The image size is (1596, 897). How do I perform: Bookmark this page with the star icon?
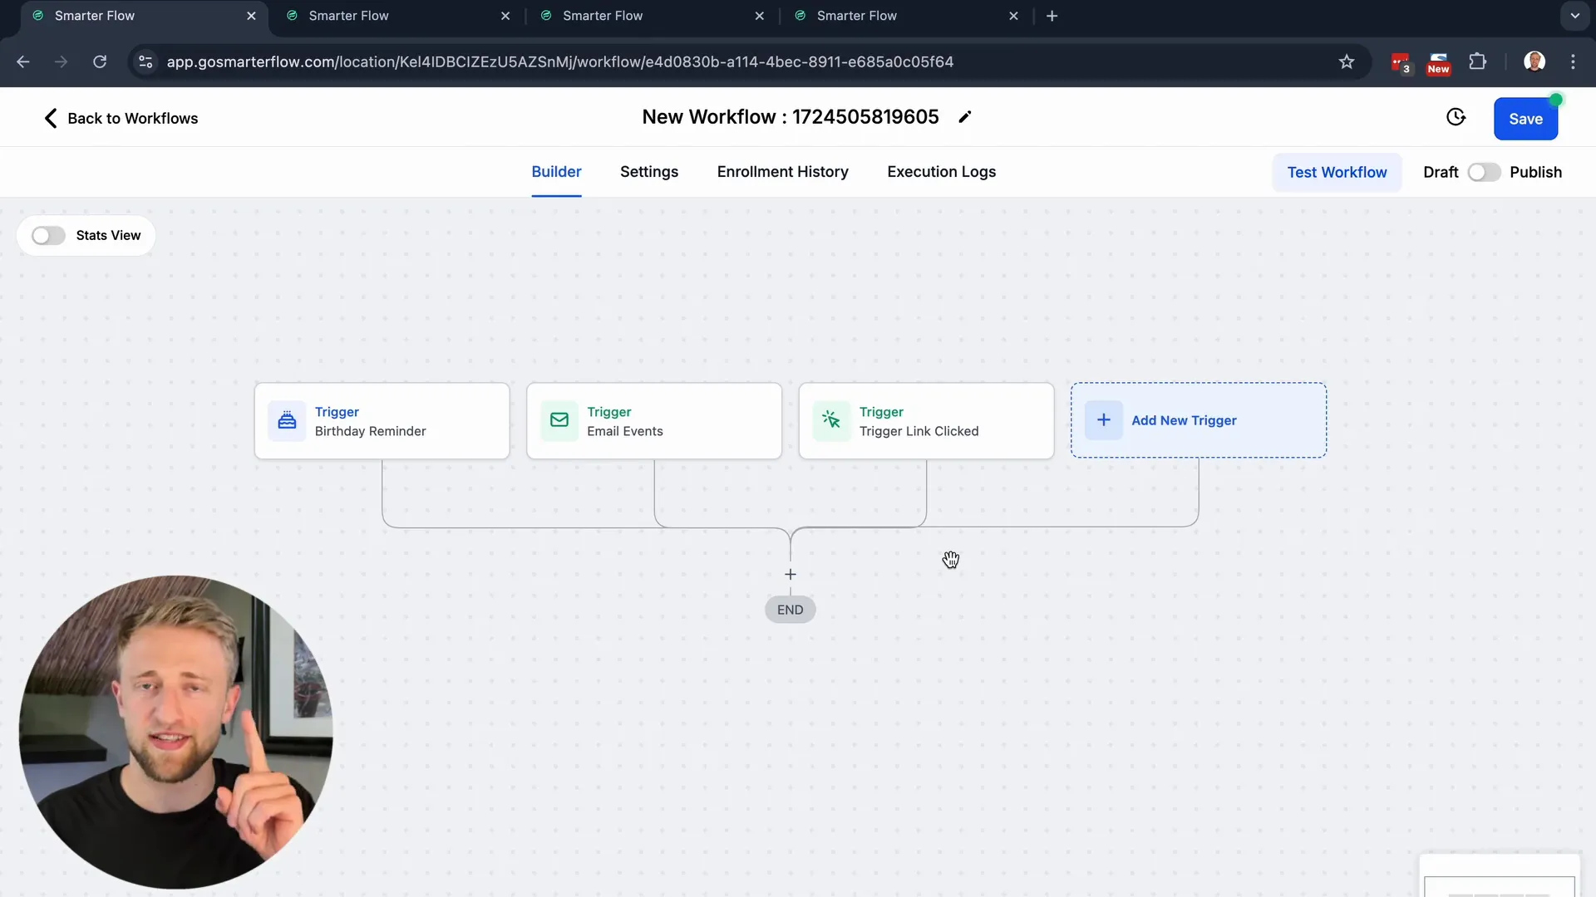click(1347, 61)
